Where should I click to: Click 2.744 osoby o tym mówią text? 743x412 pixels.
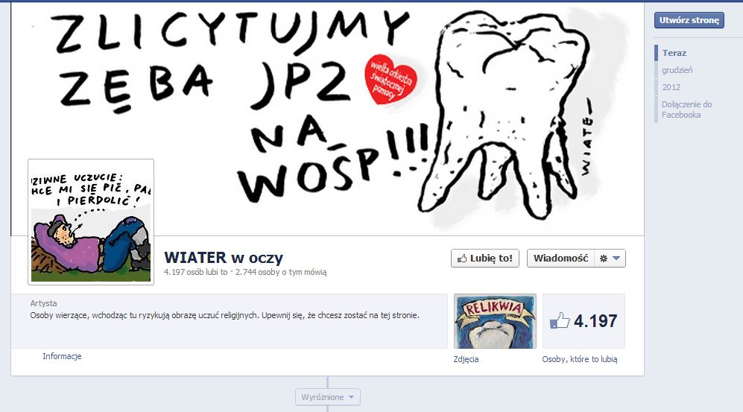click(281, 272)
